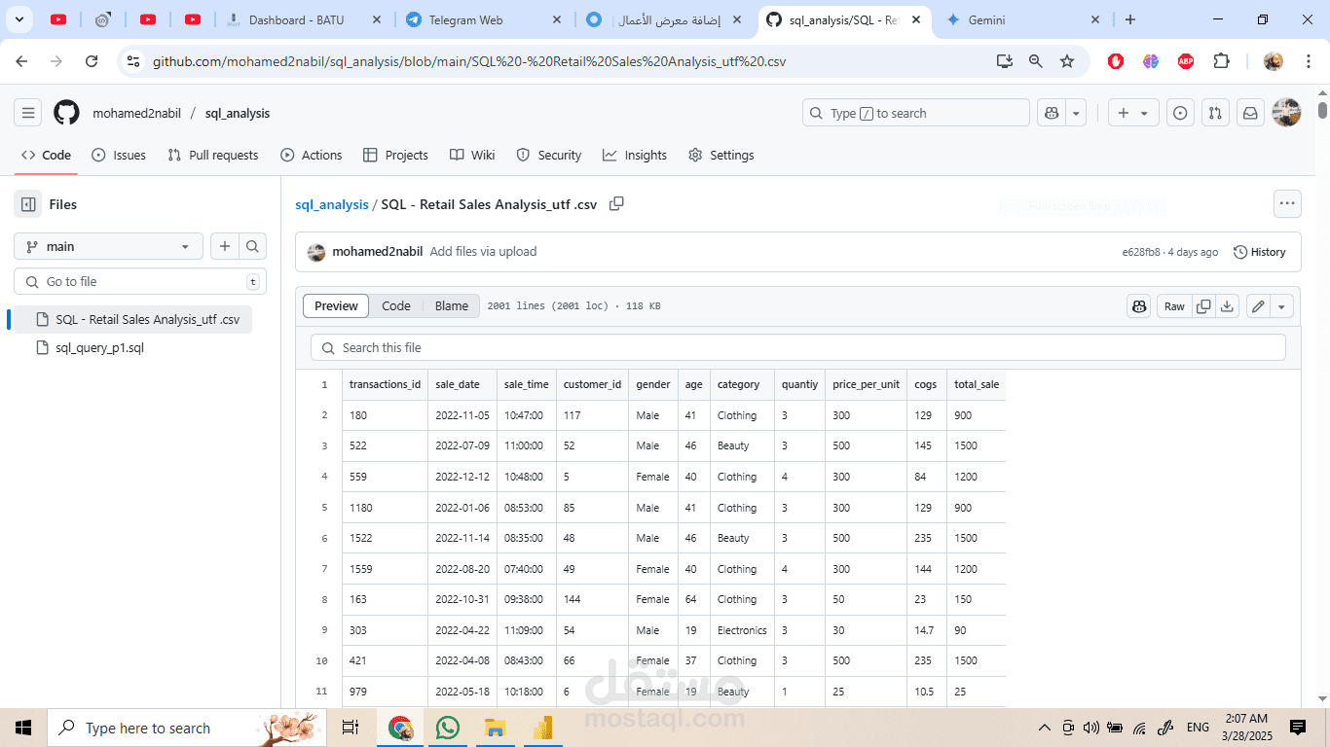The image size is (1330, 747).
Task: Open the issues icon in header
Action: (x=1180, y=113)
